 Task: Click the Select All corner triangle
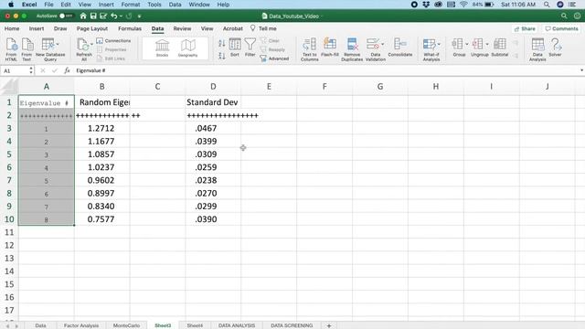pyautogui.click(x=9, y=87)
